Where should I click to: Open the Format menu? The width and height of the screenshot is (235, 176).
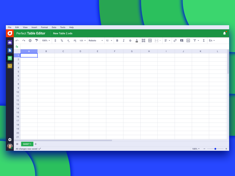(44, 27)
